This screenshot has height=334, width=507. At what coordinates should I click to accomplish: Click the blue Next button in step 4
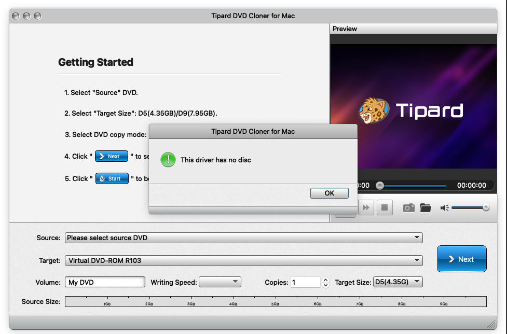[112, 156]
